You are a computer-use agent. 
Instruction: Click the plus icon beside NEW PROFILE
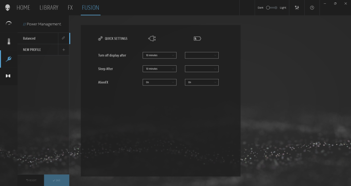(63, 50)
